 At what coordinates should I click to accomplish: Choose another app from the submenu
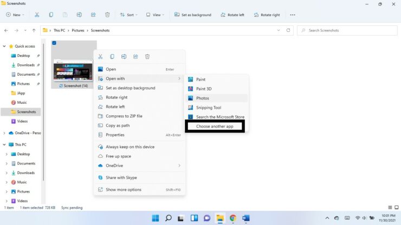[x=215, y=127]
